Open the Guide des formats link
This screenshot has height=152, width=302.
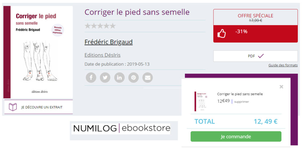283,65
